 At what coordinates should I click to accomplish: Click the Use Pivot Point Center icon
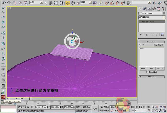[95, 3]
